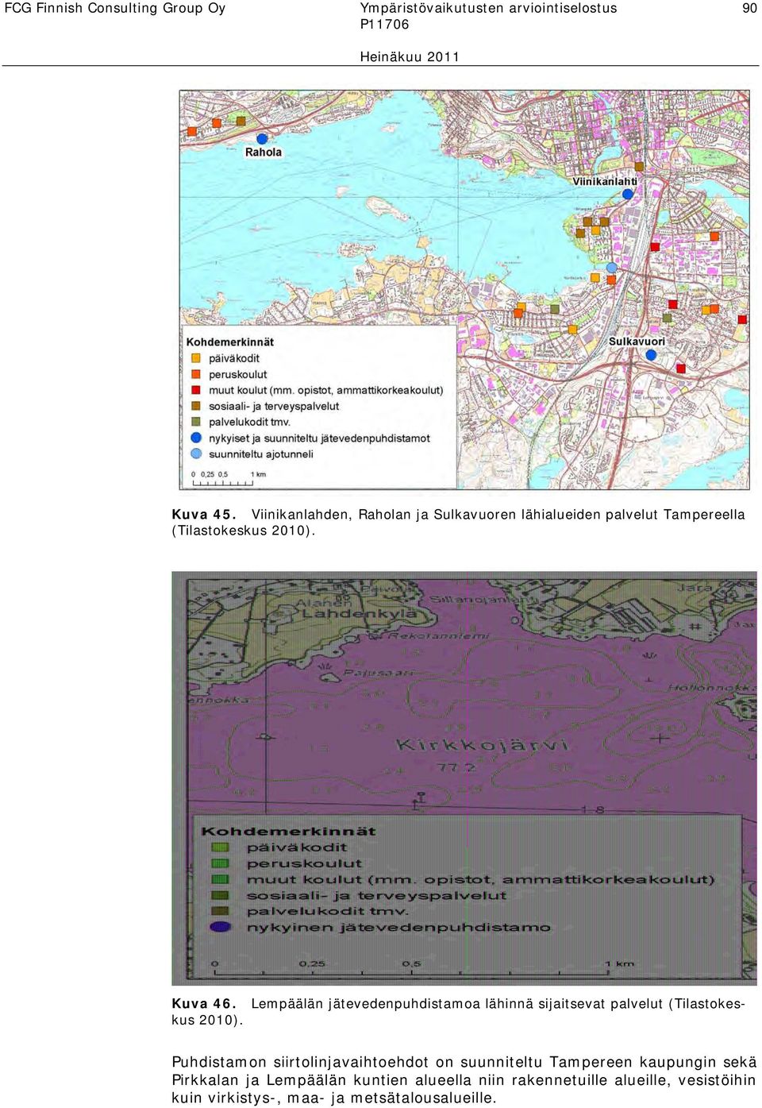Viewport: 762px width, 1108px height.
Task: Click the olive palvelukodit tmv. swatch in upper legend
Action: (x=196, y=422)
